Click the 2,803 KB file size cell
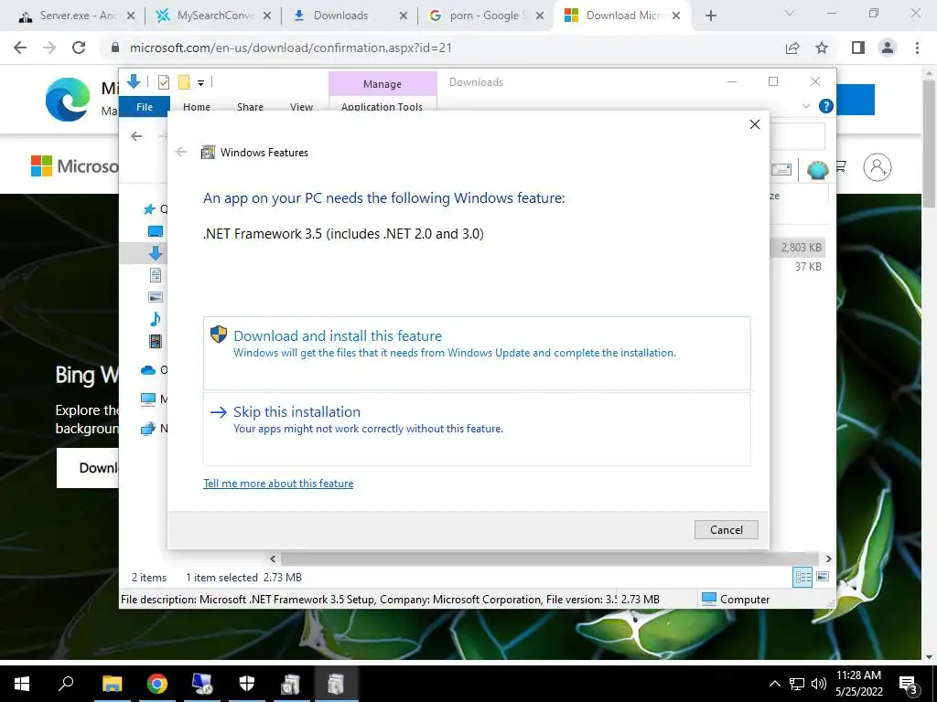This screenshot has height=702, width=937. (801, 247)
